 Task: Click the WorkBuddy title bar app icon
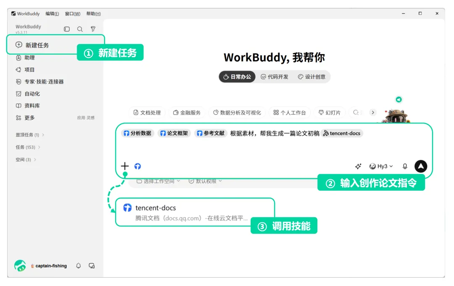coord(13,13)
